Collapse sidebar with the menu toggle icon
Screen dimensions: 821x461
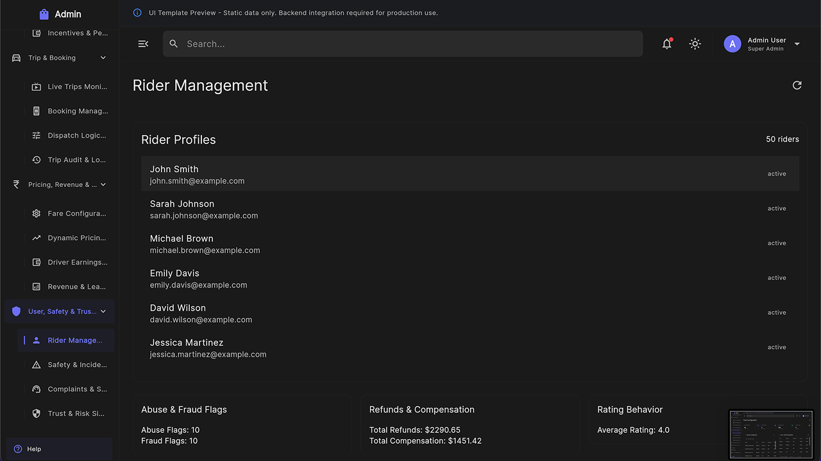click(143, 44)
